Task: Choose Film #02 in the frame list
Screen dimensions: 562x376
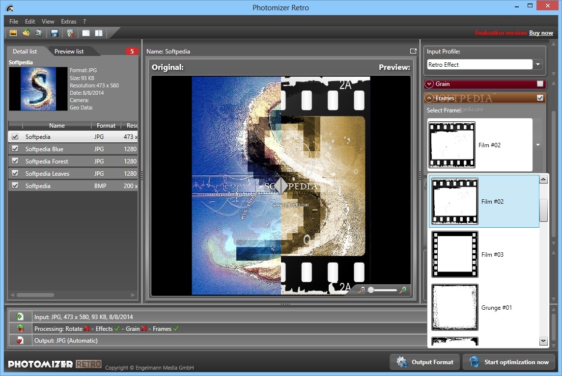Action: [x=484, y=201]
